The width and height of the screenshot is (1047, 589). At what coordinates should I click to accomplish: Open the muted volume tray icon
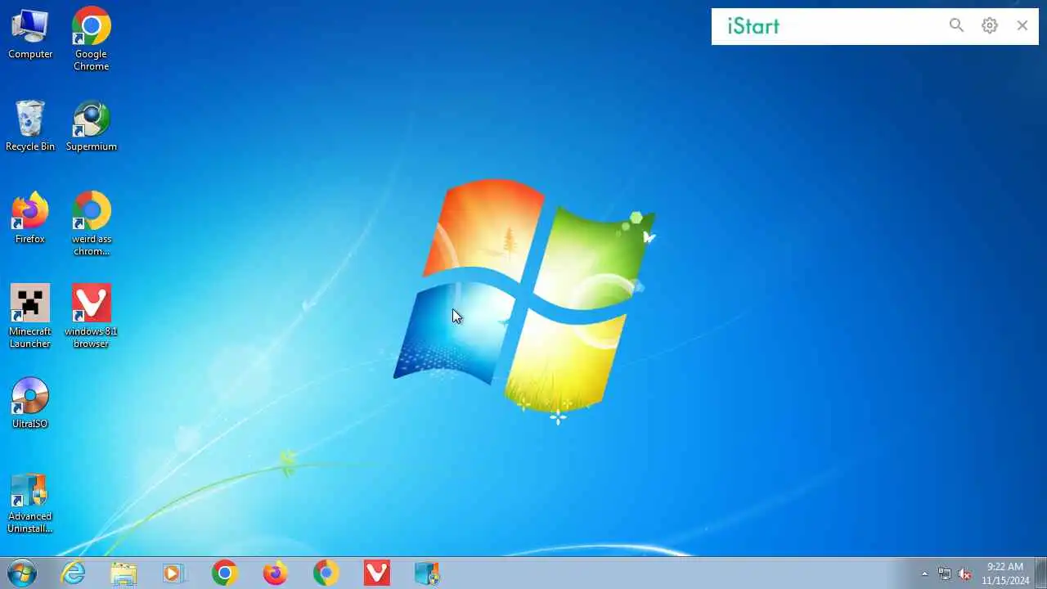point(964,573)
